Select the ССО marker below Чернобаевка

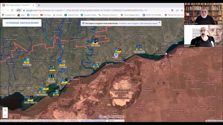click(x=51, y=78)
